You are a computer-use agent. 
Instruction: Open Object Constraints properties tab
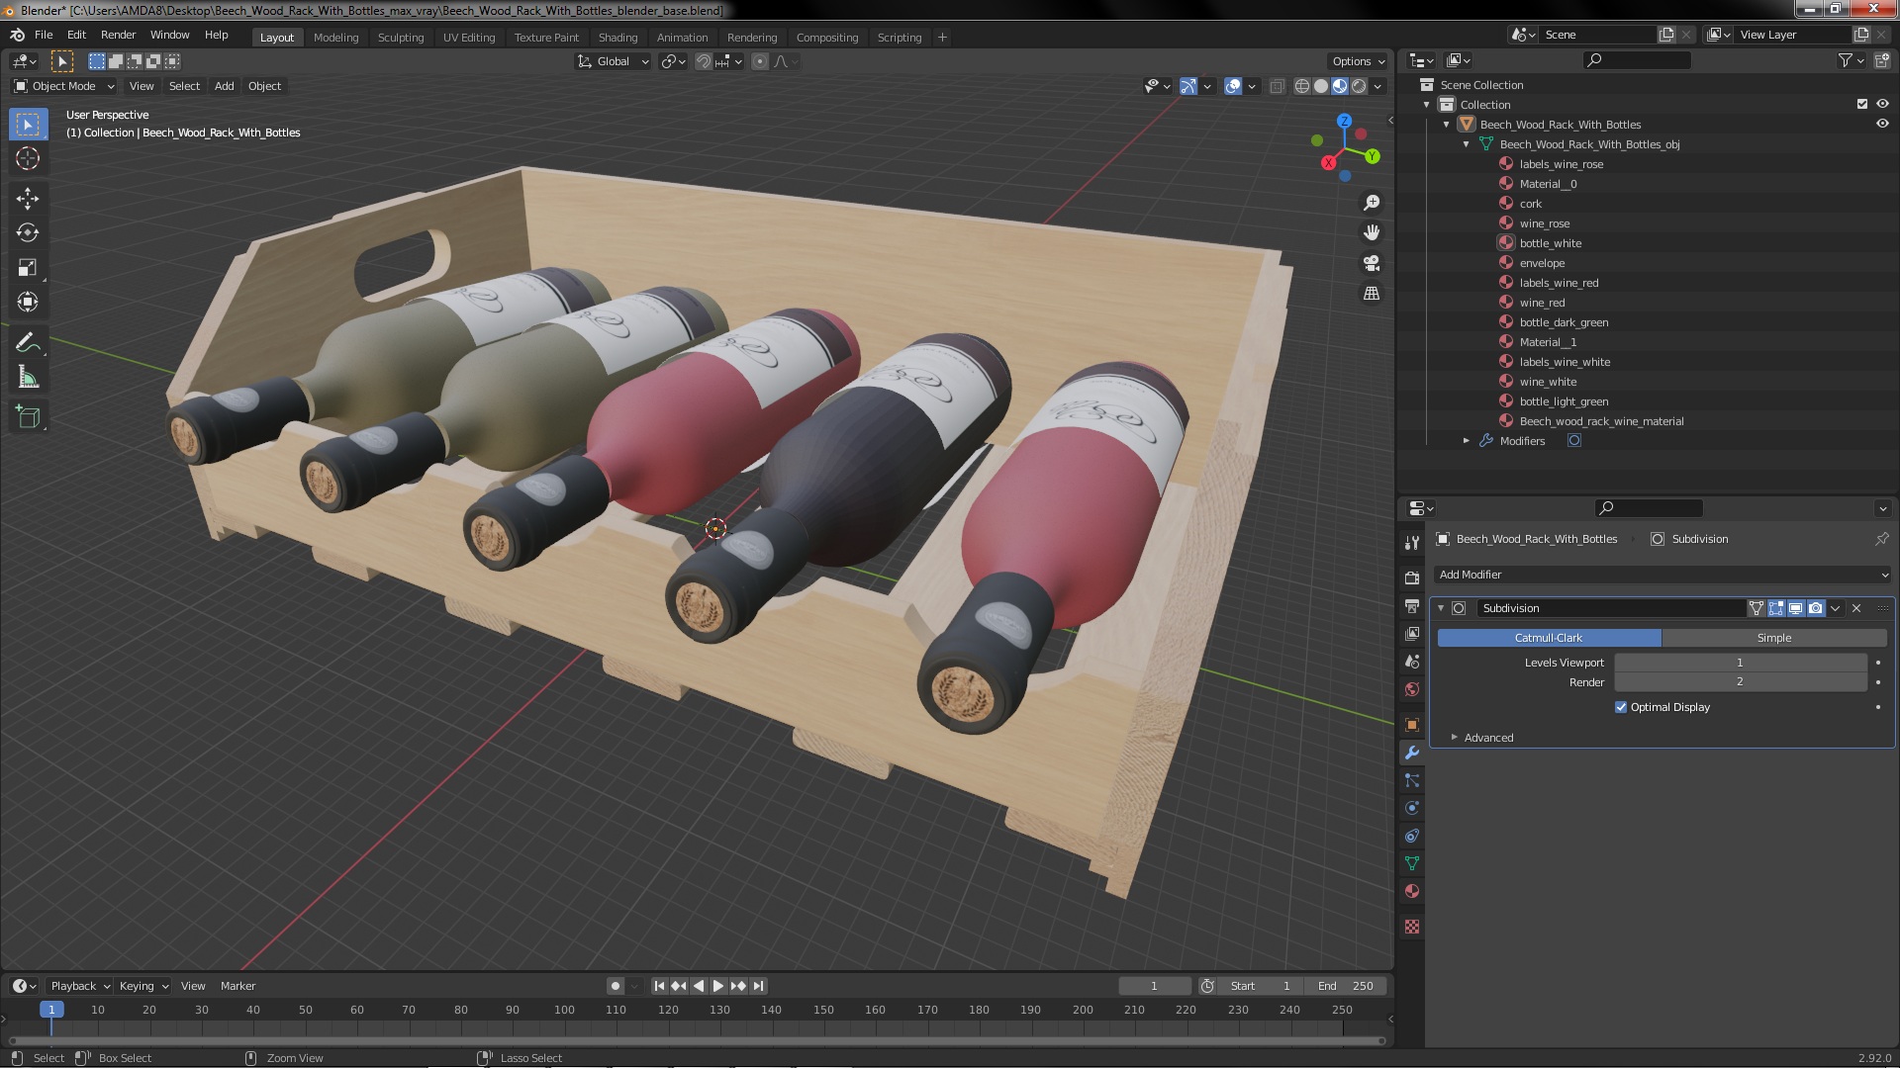pos(1412,836)
